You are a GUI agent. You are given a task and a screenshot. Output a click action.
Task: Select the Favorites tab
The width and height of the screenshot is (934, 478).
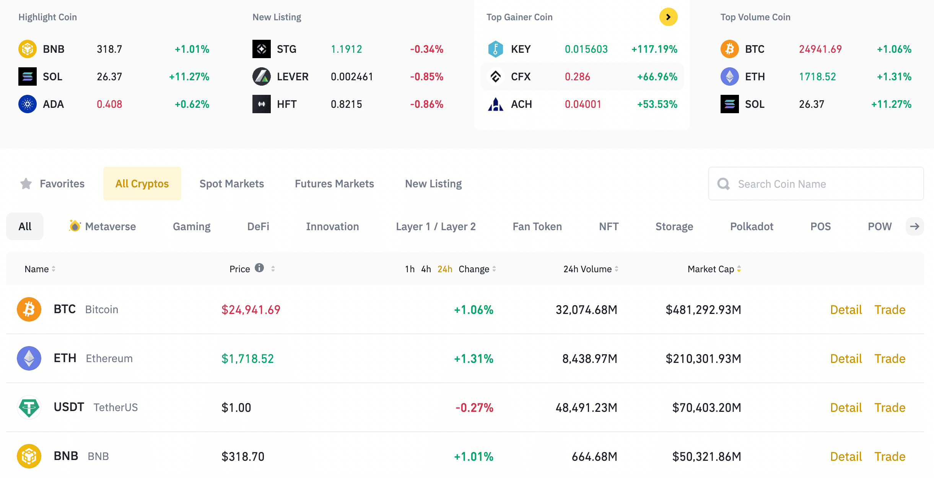click(x=62, y=184)
